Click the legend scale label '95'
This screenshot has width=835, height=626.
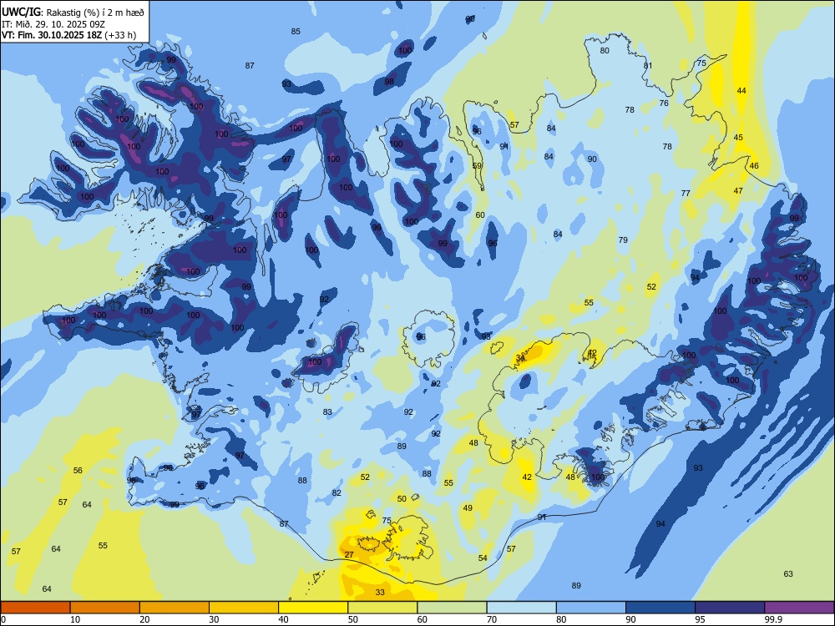click(700, 619)
